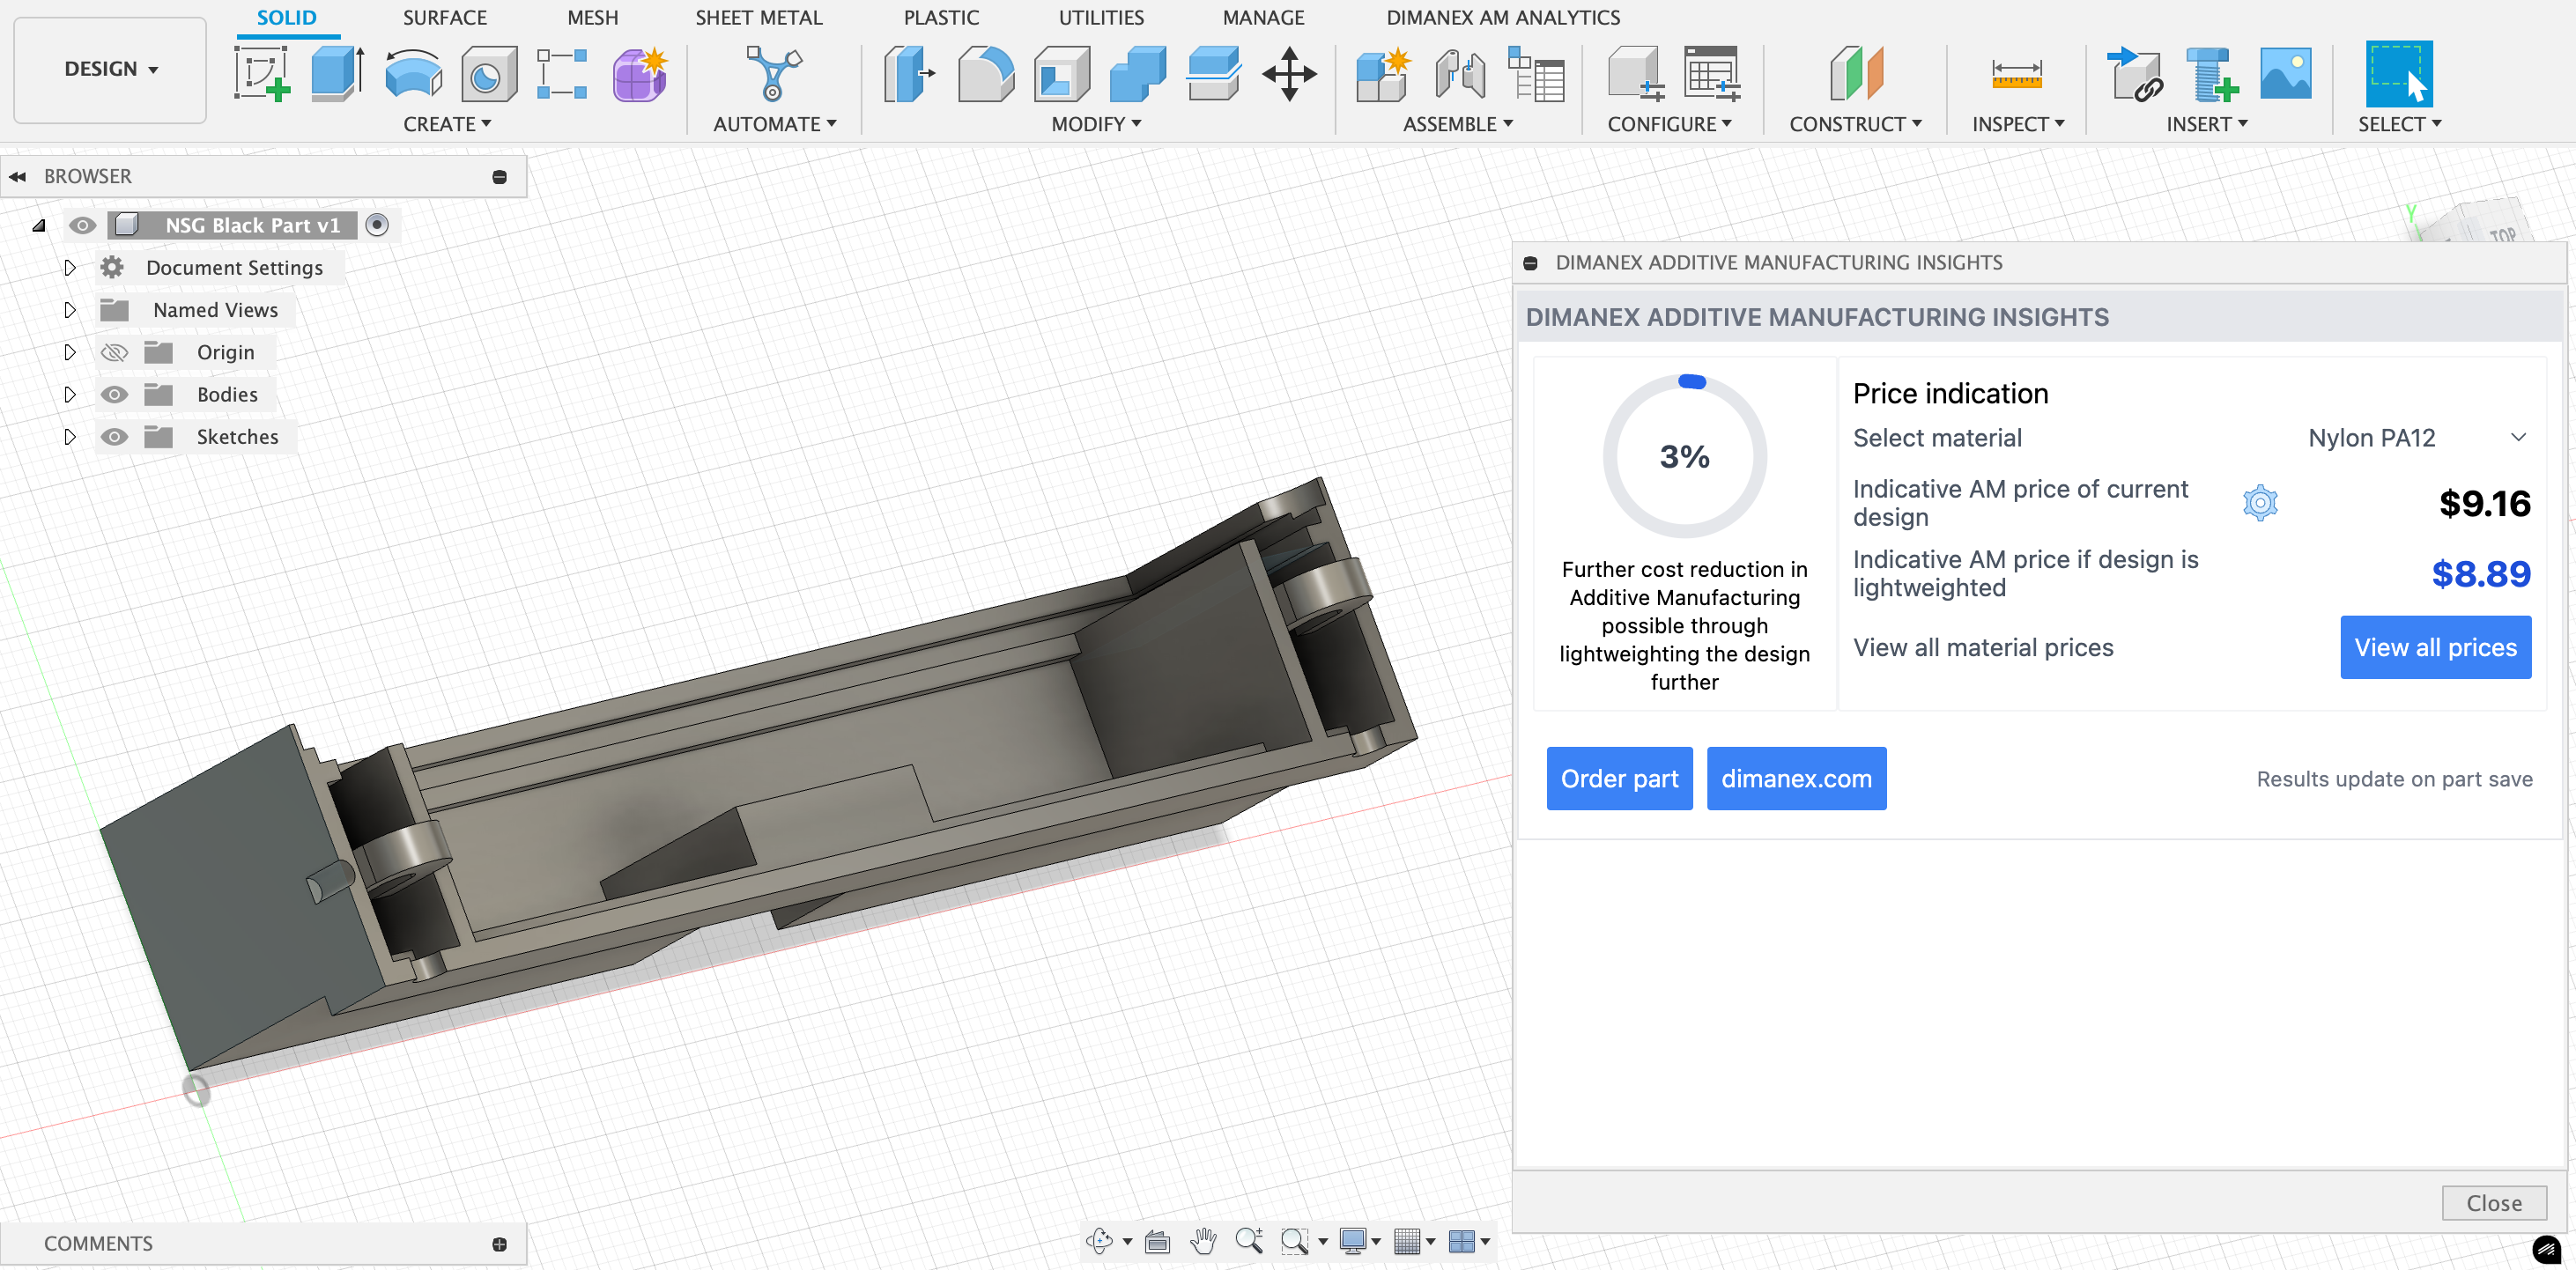2576x1270 pixels.
Task: Click the 3% cost reduction progress ring
Action: point(1684,457)
